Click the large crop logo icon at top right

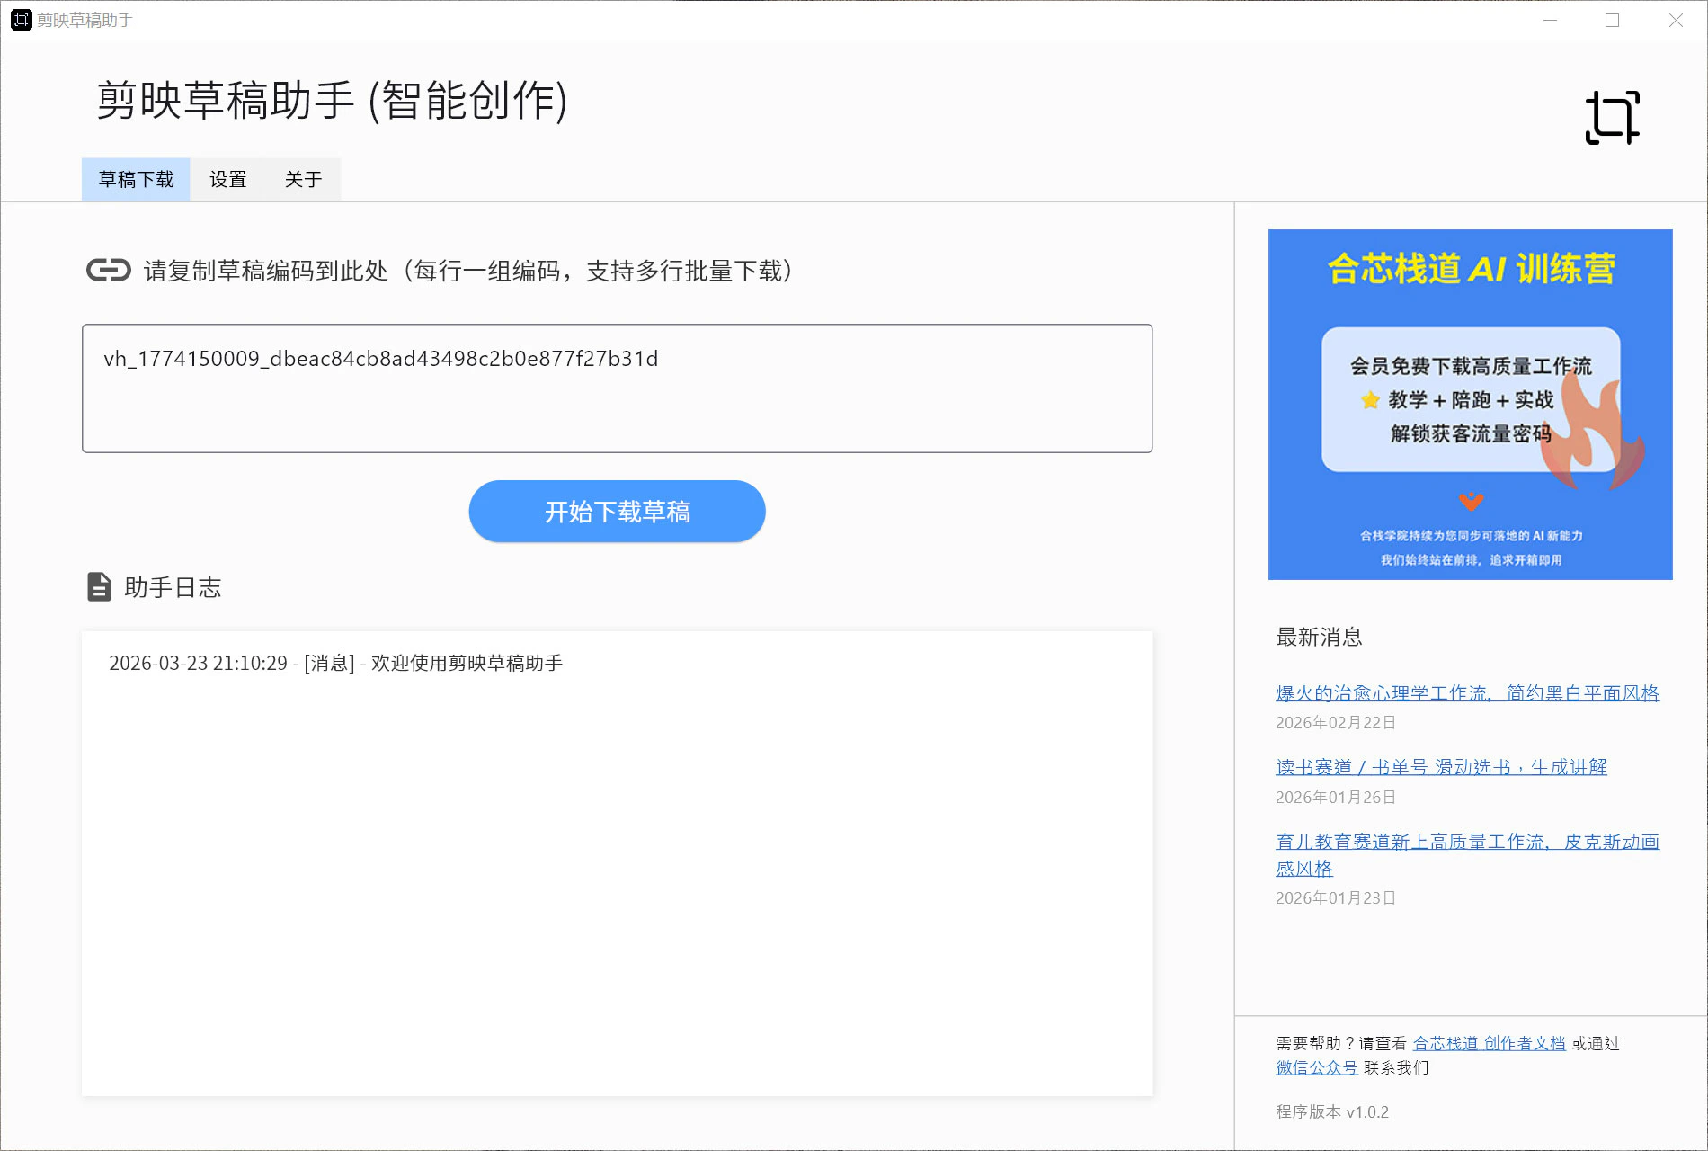tap(1612, 118)
